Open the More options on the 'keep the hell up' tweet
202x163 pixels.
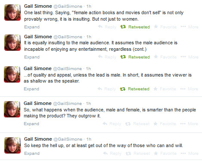tap(190, 154)
